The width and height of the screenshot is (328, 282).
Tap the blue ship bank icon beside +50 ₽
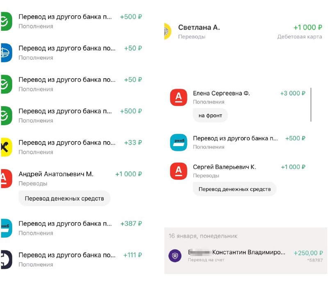pos(6,53)
